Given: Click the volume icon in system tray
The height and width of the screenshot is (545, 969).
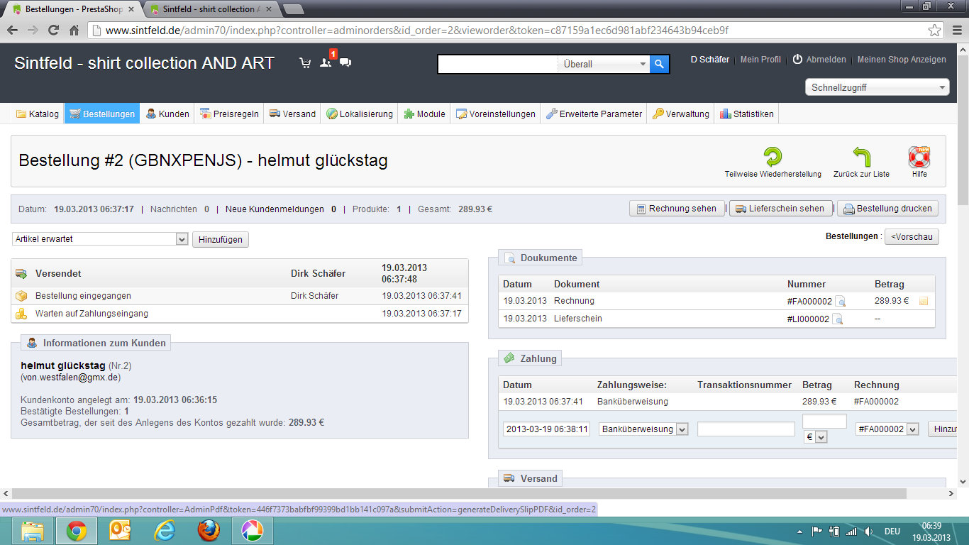Looking at the screenshot, I should coord(868,532).
